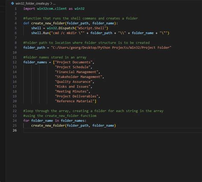Click folder_names in the for loop line
The width and height of the screenshot is (202, 182).
pos(72,121)
